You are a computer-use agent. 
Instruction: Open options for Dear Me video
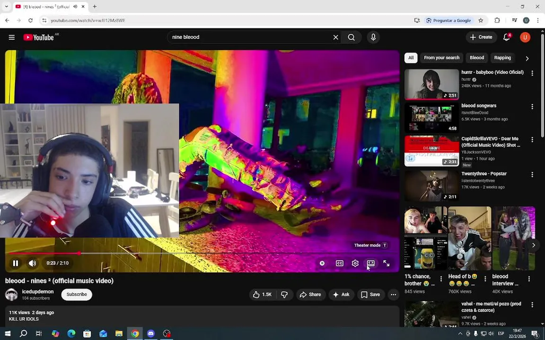532,139
